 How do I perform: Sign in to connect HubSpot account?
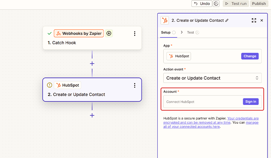point(251,102)
